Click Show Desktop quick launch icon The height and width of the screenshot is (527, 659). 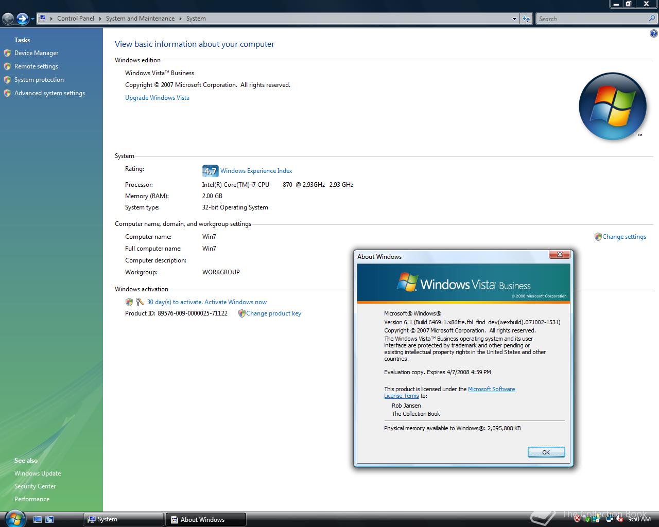[38, 520]
